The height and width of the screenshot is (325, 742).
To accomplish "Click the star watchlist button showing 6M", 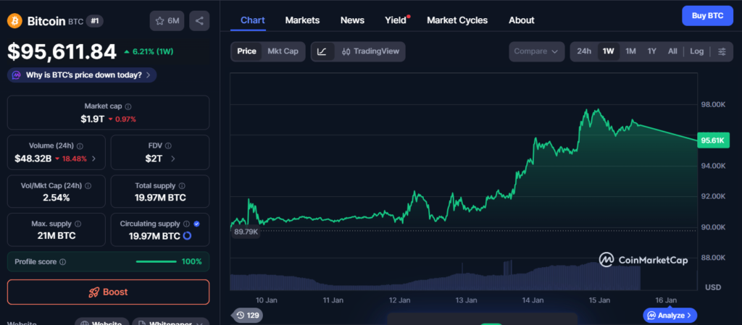I will point(167,20).
